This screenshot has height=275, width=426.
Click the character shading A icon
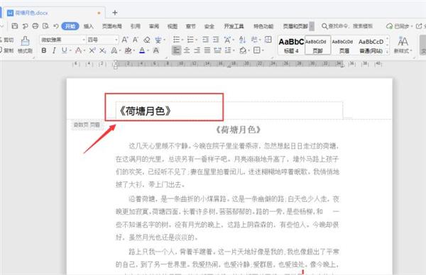[156, 50]
